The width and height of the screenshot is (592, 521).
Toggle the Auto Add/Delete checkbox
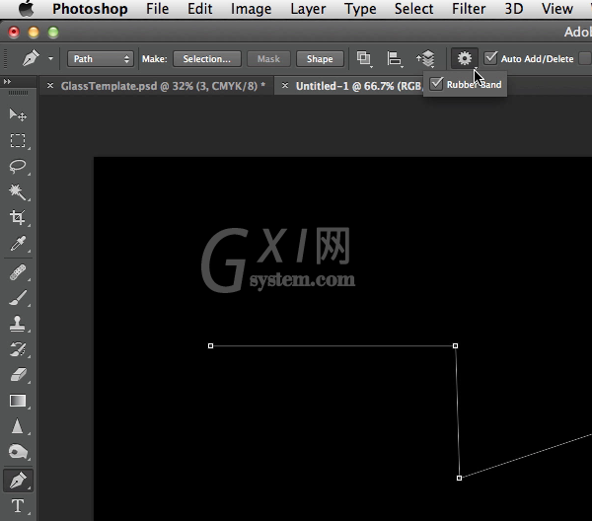[490, 58]
